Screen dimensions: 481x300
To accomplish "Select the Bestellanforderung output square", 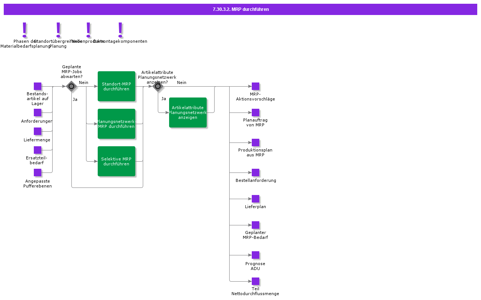I will 256,172.
